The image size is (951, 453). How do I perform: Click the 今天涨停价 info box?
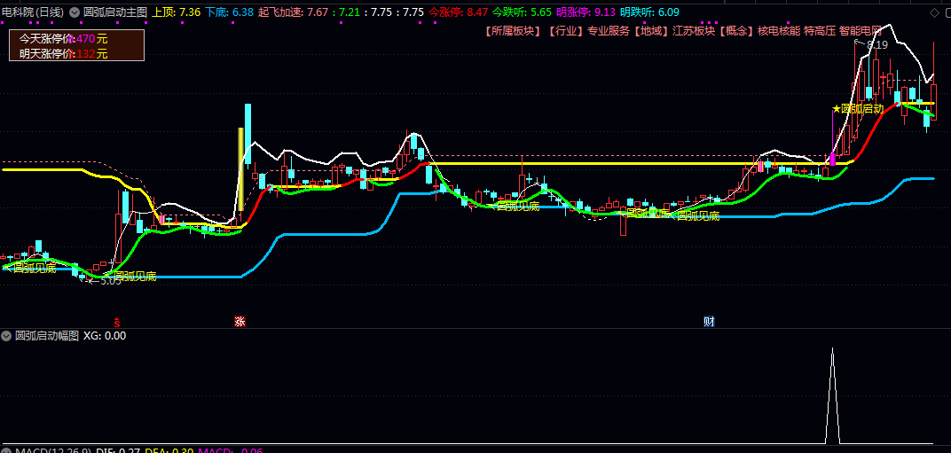[x=75, y=46]
